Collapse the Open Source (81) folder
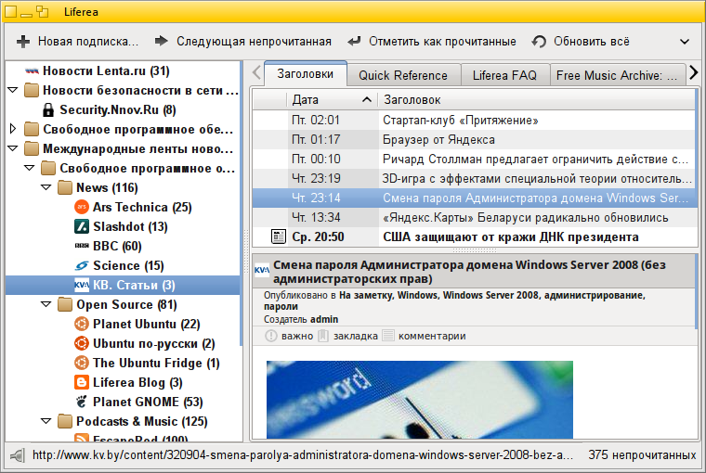Viewport: 706px width, 473px height. coord(46,304)
